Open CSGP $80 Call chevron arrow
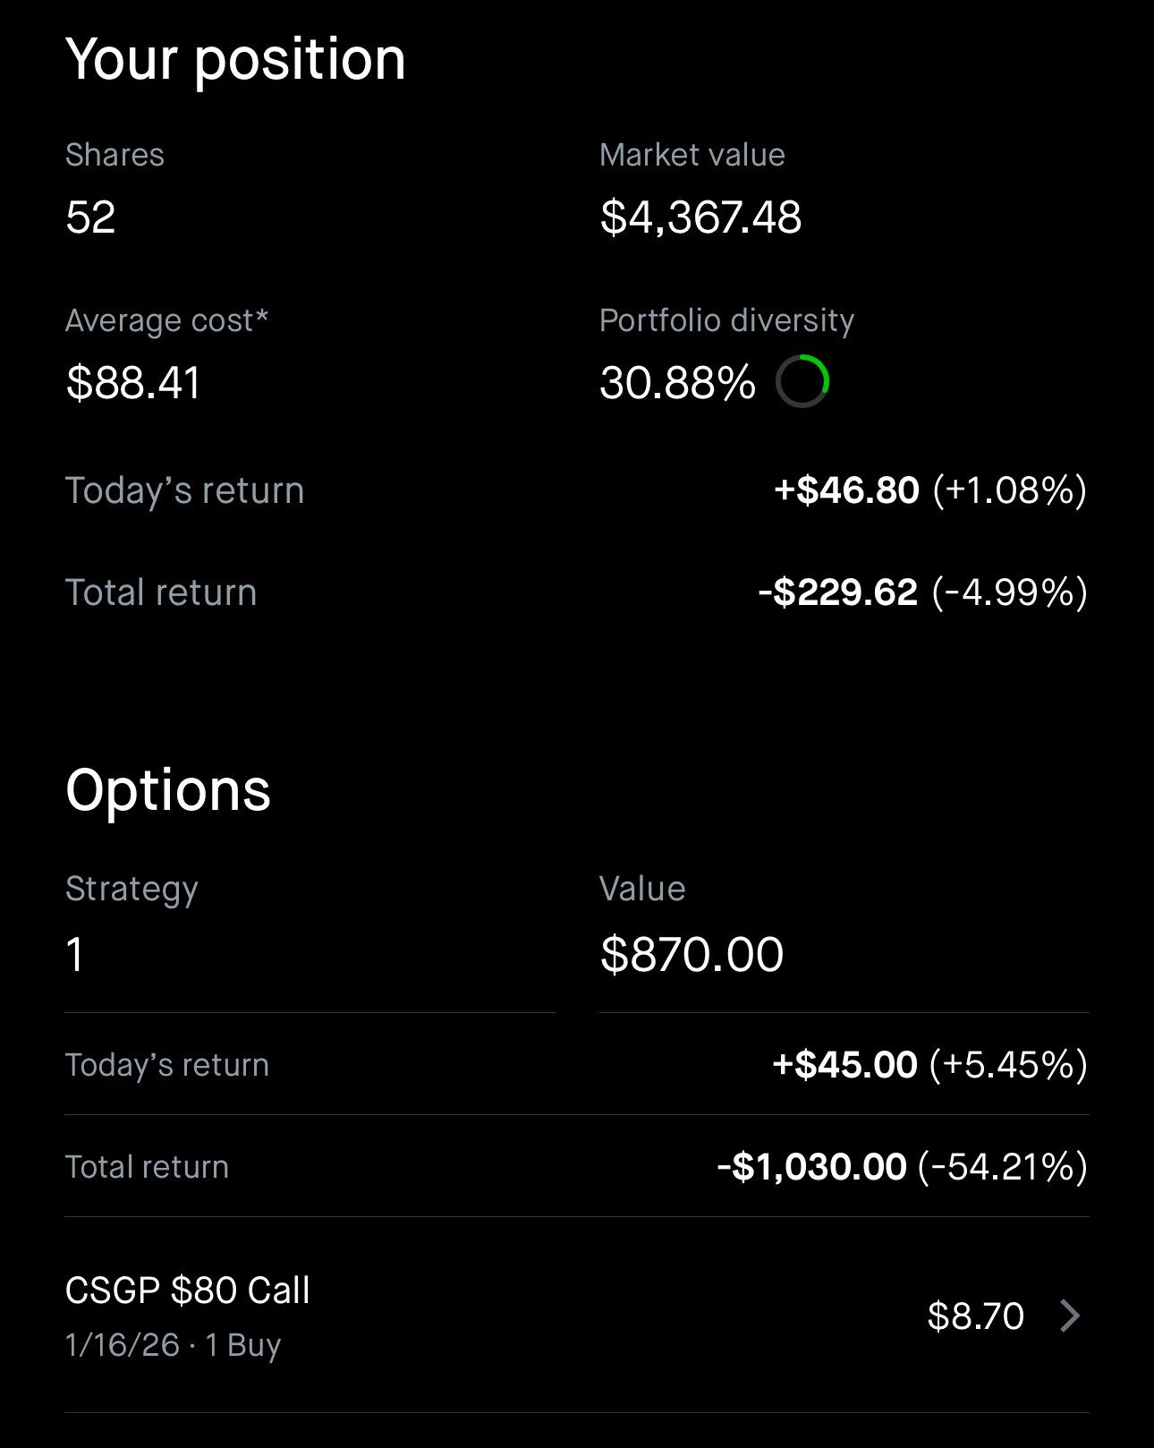 click(x=1070, y=1316)
